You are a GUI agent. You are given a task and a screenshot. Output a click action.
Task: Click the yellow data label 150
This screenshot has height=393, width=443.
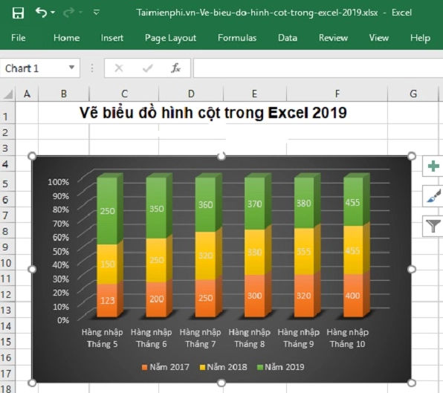(x=107, y=264)
